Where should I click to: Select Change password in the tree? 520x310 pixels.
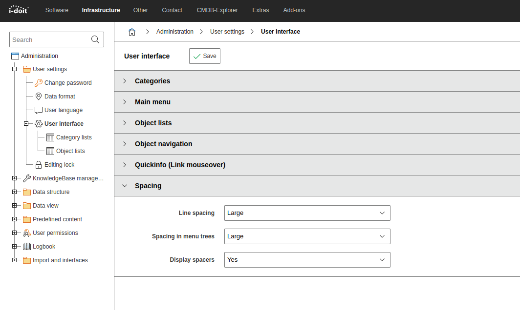[x=68, y=83]
